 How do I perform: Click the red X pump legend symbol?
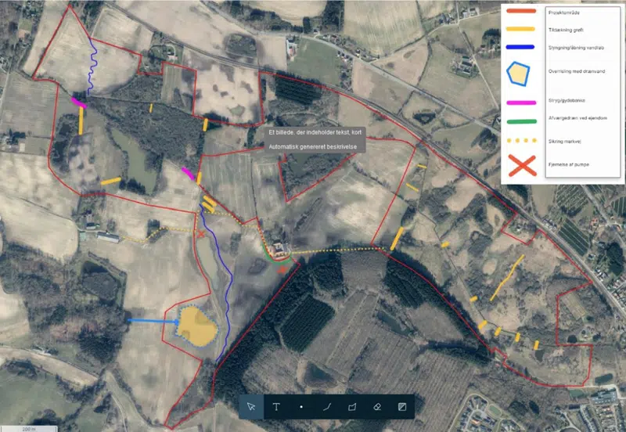[x=522, y=165]
